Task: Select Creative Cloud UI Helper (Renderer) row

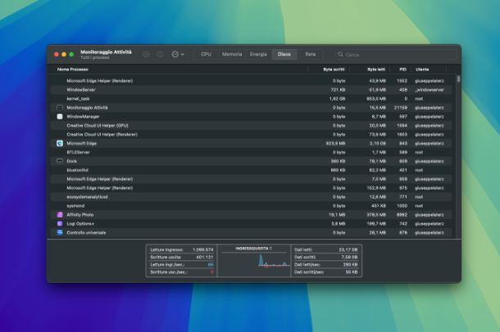Action: pos(252,134)
